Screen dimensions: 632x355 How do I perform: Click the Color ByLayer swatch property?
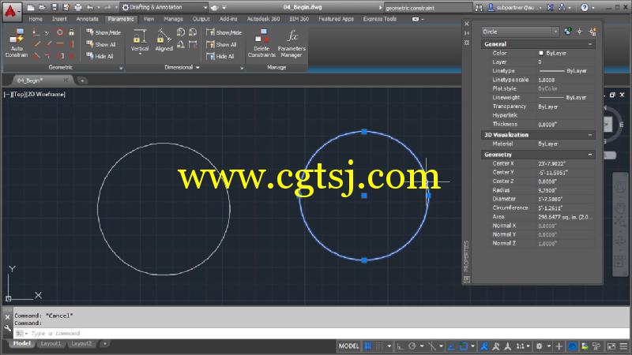click(x=541, y=53)
